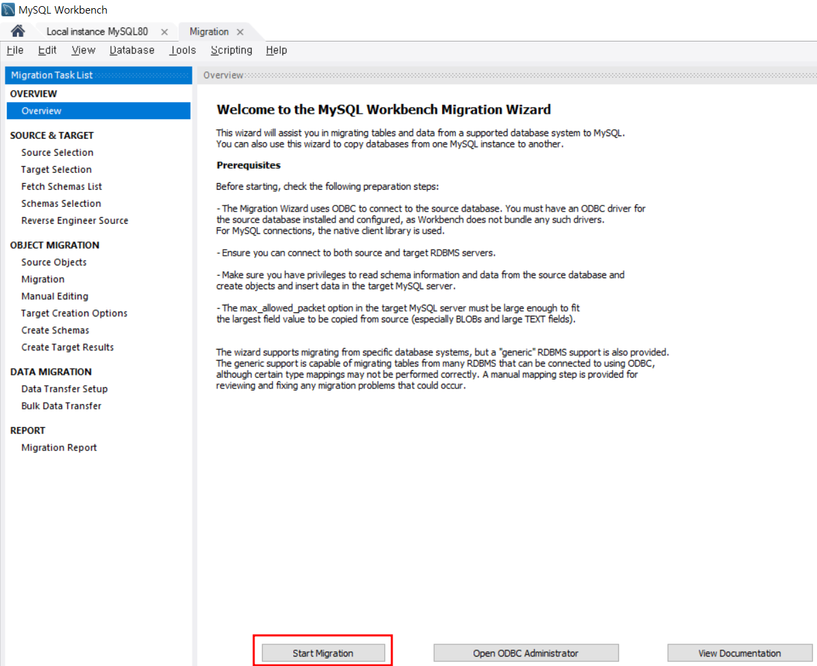Open the Scripting menu

(x=231, y=50)
